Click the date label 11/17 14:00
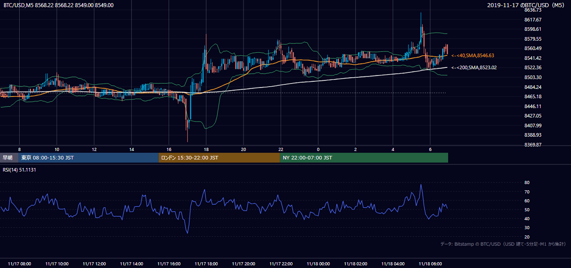571x268 pixels. (x=131, y=264)
